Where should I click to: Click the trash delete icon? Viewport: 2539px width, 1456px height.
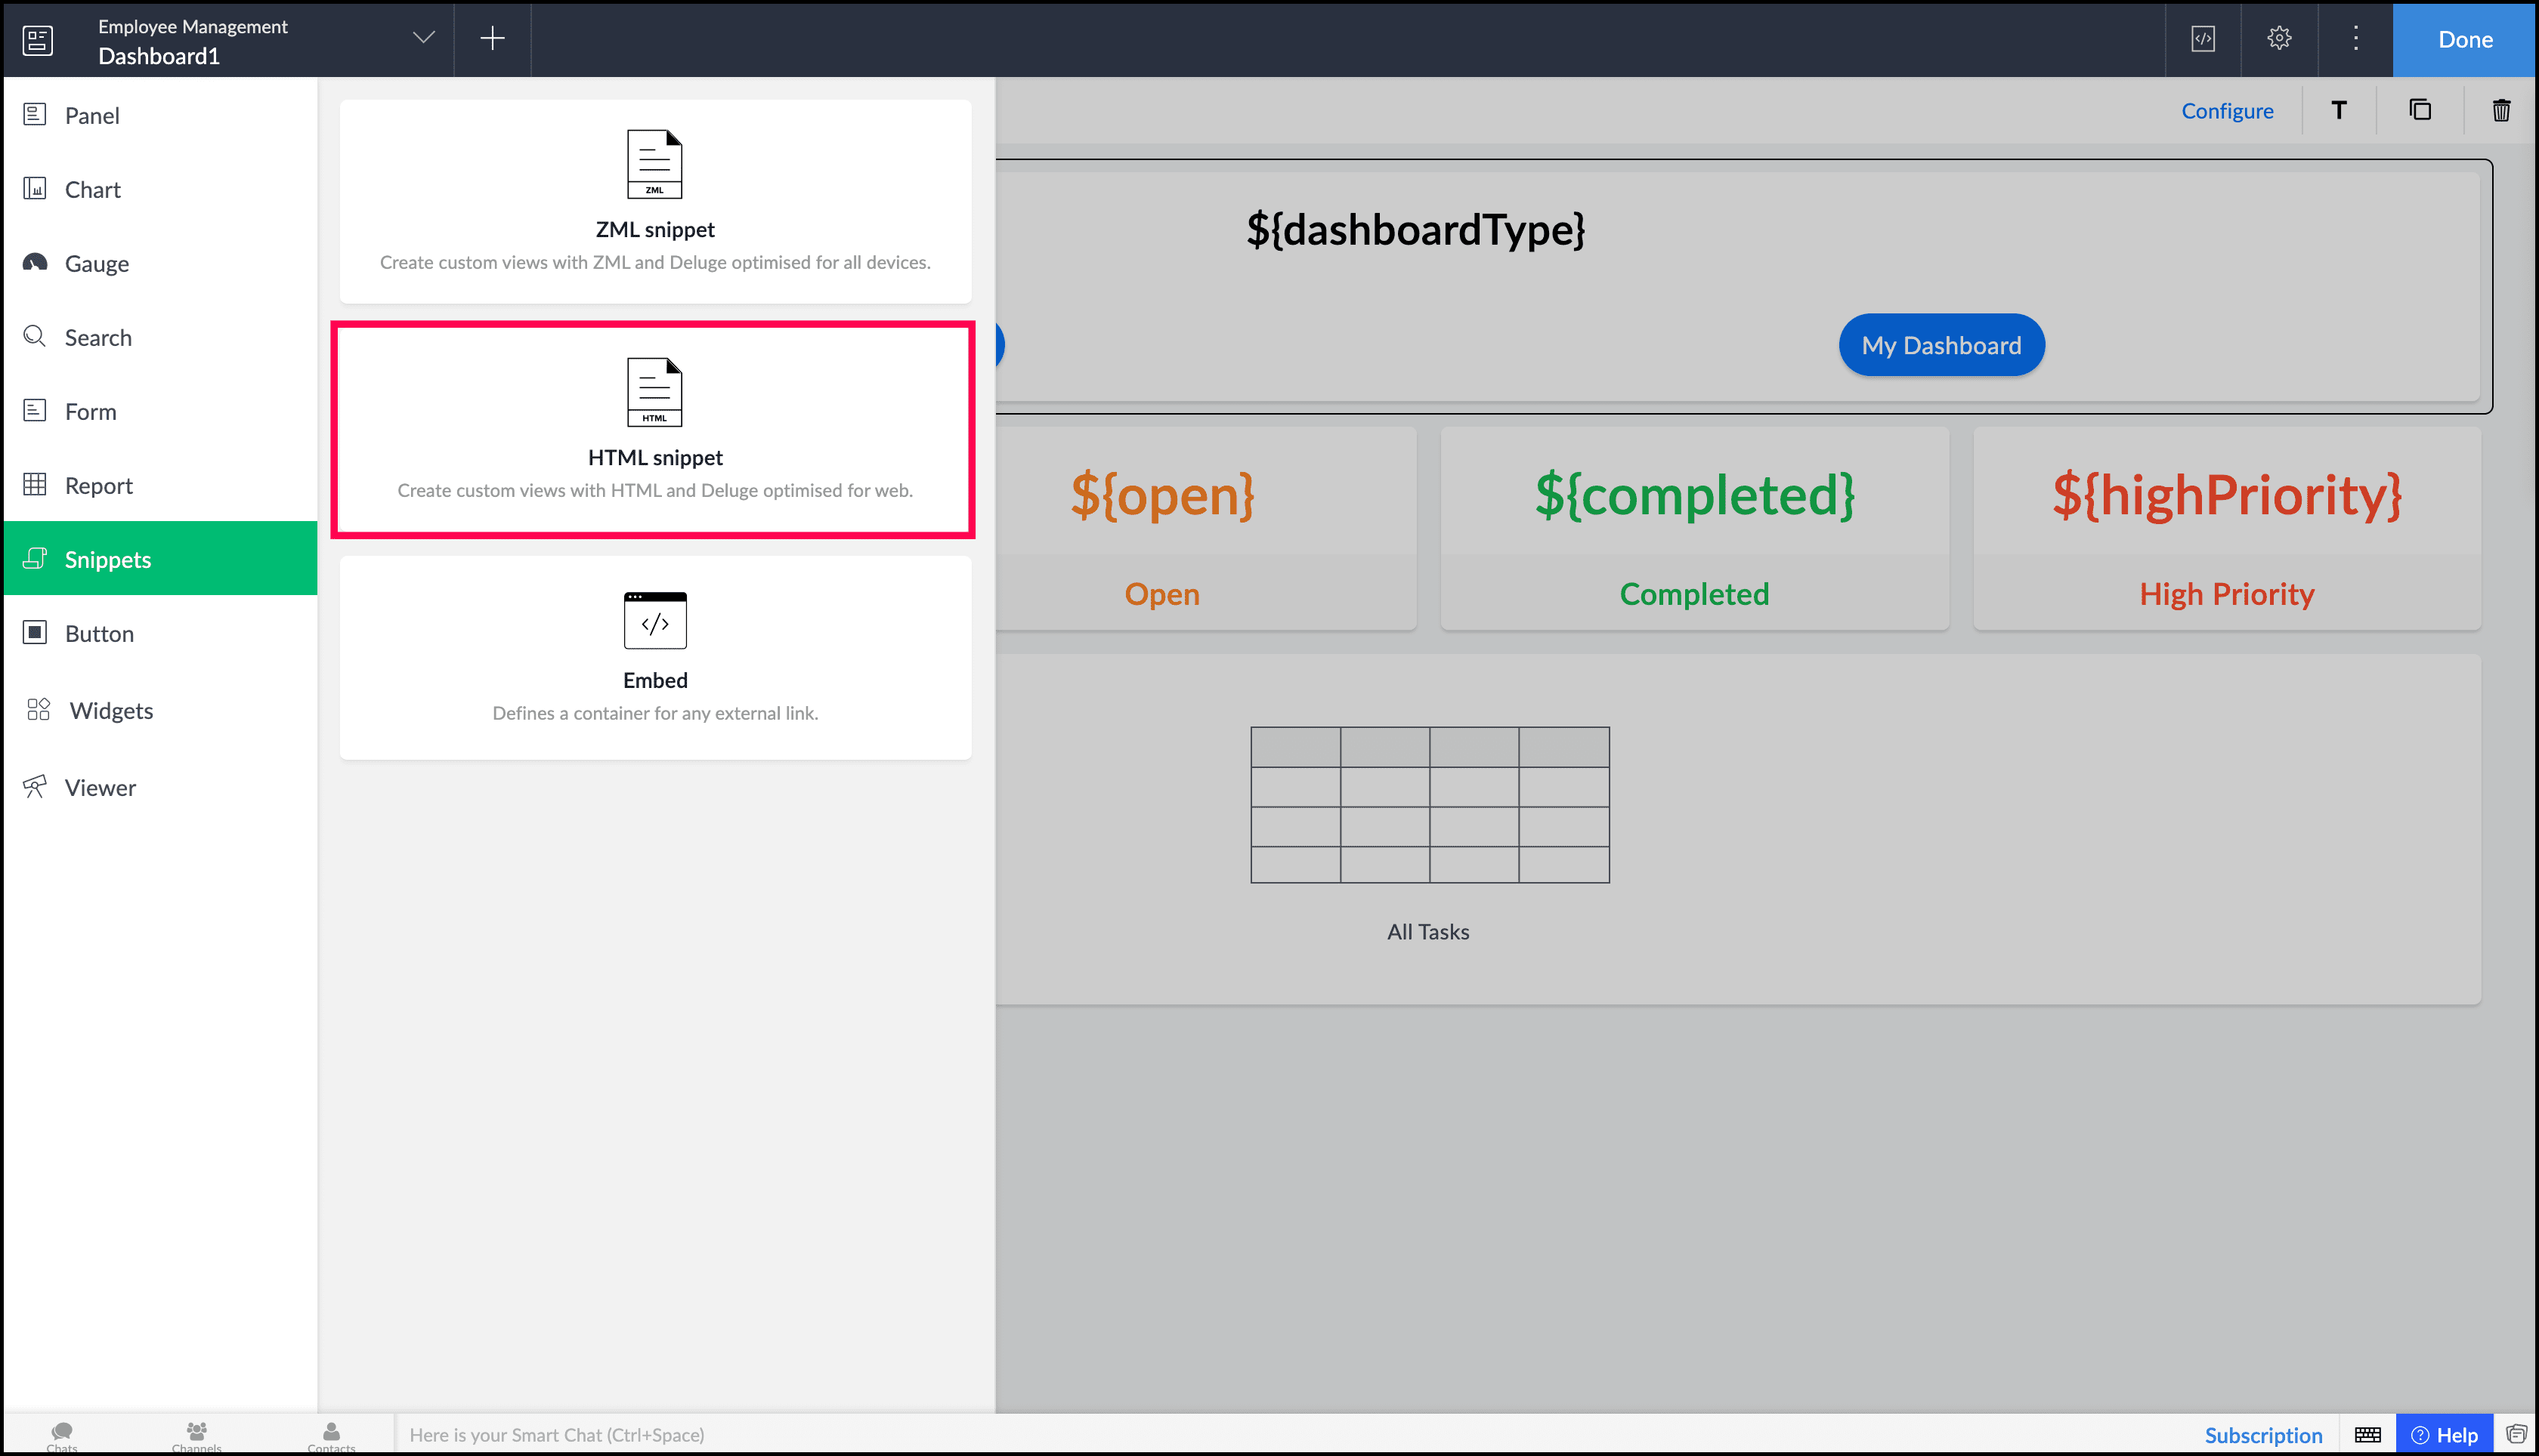(x=2500, y=110)
